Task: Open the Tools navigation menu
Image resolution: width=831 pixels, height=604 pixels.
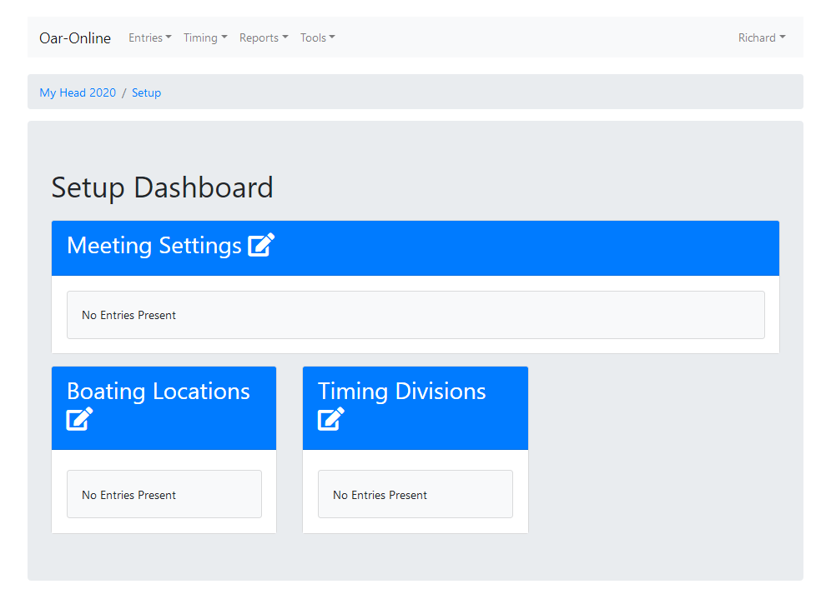Action: (x=317, y=37)
